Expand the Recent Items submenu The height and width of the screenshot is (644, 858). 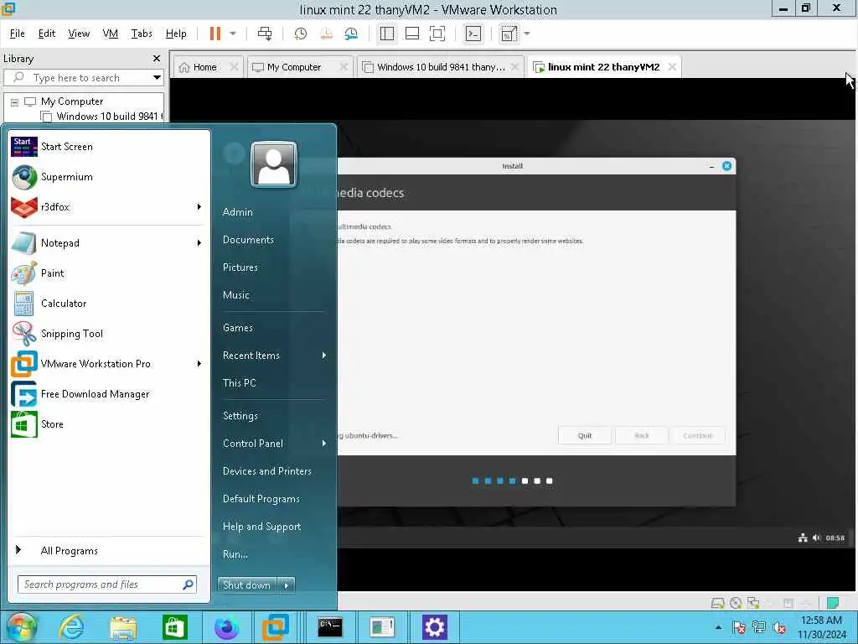[324, 356]
